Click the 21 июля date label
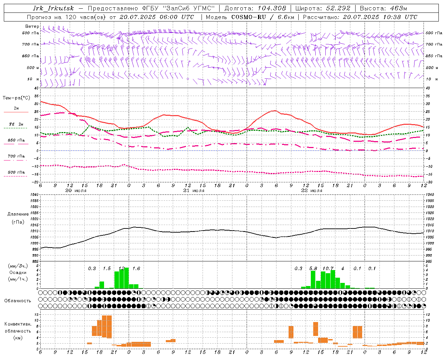The height and width of the screenshot is (355, 444). point(194,191)
